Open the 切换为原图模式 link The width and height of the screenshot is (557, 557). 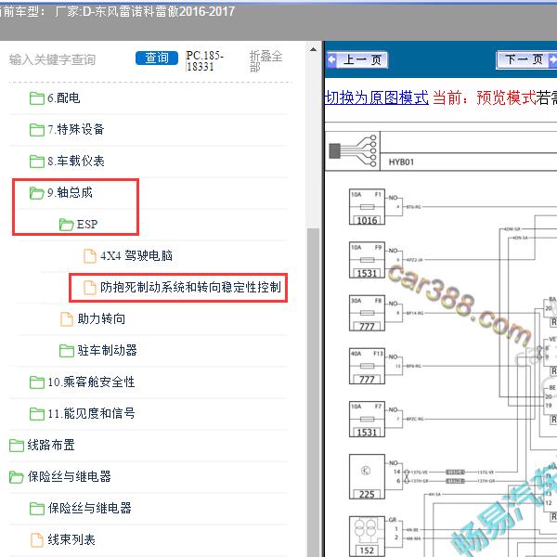click(377, 97)
